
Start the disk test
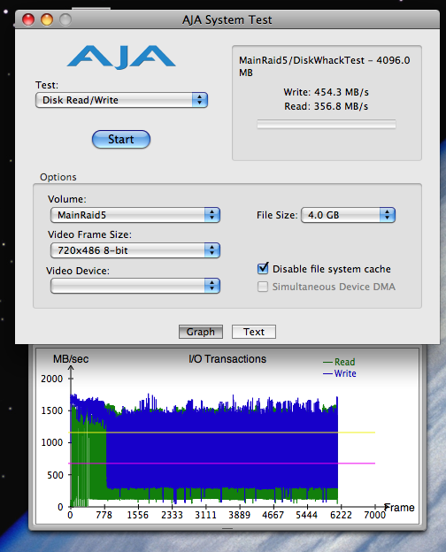[x=121, y=140]
